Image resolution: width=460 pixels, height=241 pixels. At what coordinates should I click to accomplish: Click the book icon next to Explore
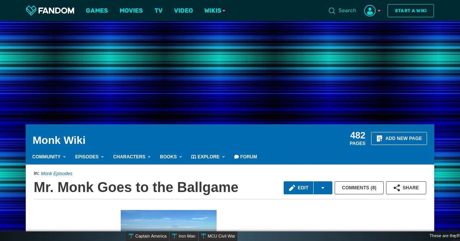point(194,157)
